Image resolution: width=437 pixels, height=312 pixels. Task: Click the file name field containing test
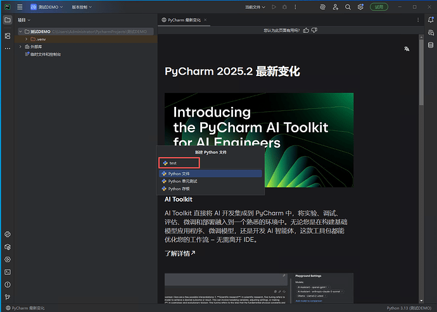coord(180,163)
